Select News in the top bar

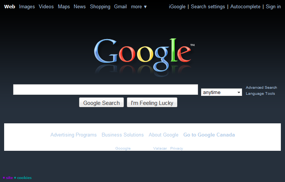(x=79, y=7)
